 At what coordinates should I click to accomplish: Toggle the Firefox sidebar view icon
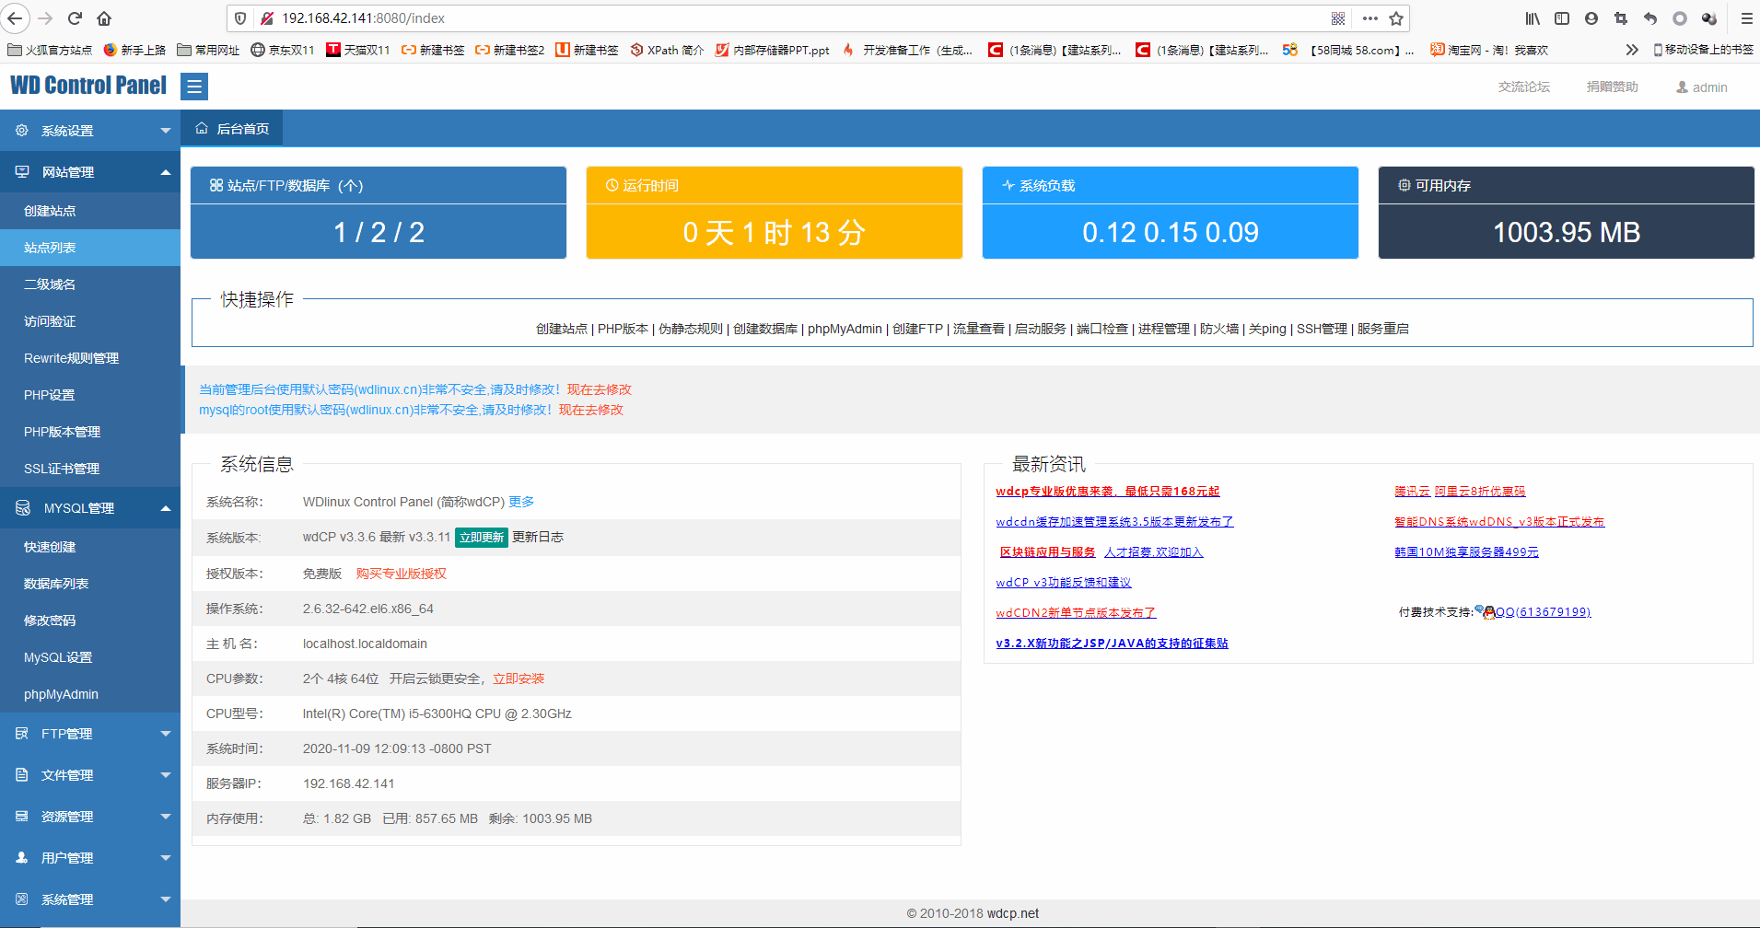point(1562,18)
